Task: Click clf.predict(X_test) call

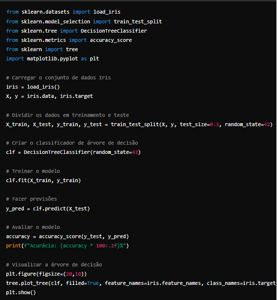Action: coord(61,208)
